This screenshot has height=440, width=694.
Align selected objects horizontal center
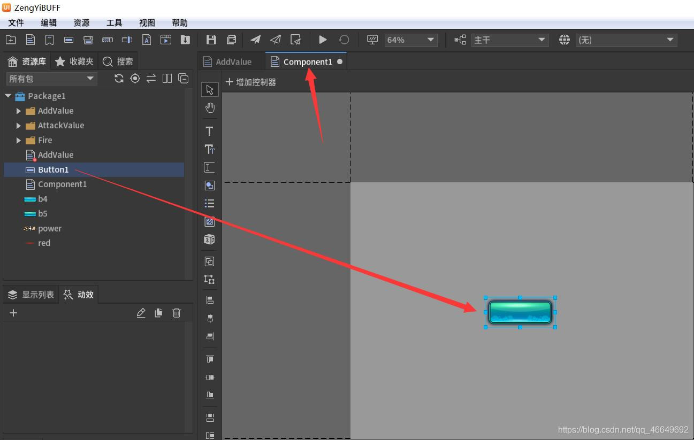click(x=210, y=319)
